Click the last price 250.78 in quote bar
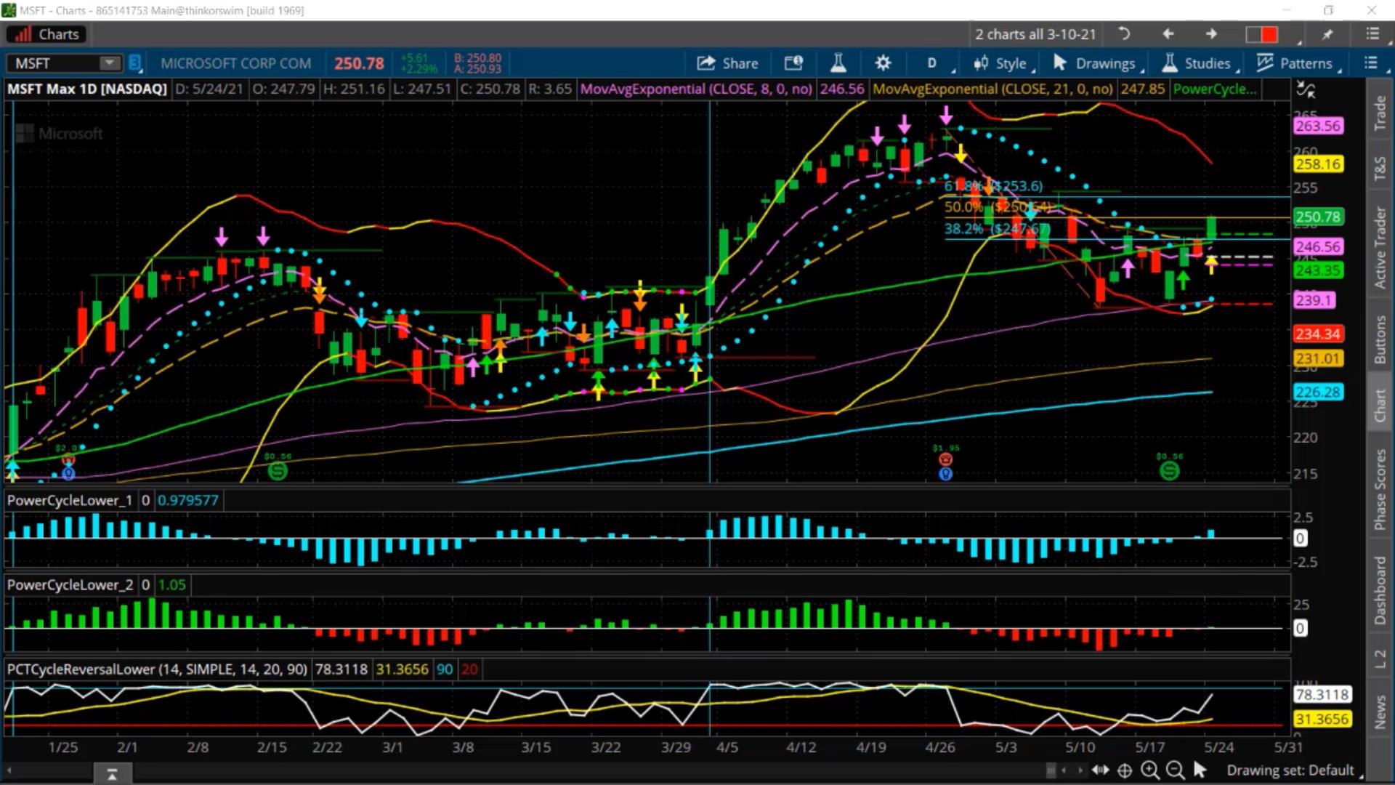 tap(359, 63)
